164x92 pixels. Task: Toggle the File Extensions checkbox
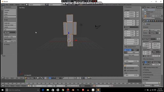[x=153, y=85]
